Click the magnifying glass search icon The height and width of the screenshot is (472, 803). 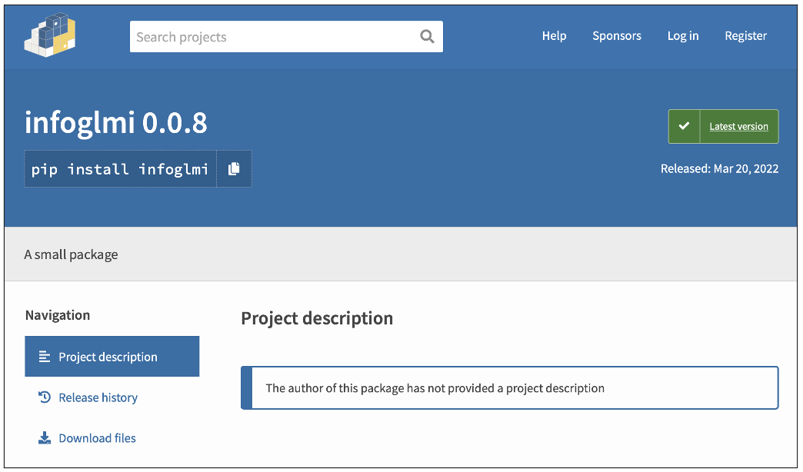[427, 37]
